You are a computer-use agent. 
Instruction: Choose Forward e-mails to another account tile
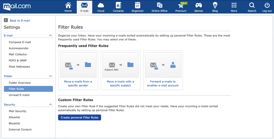tap(163, 70)
